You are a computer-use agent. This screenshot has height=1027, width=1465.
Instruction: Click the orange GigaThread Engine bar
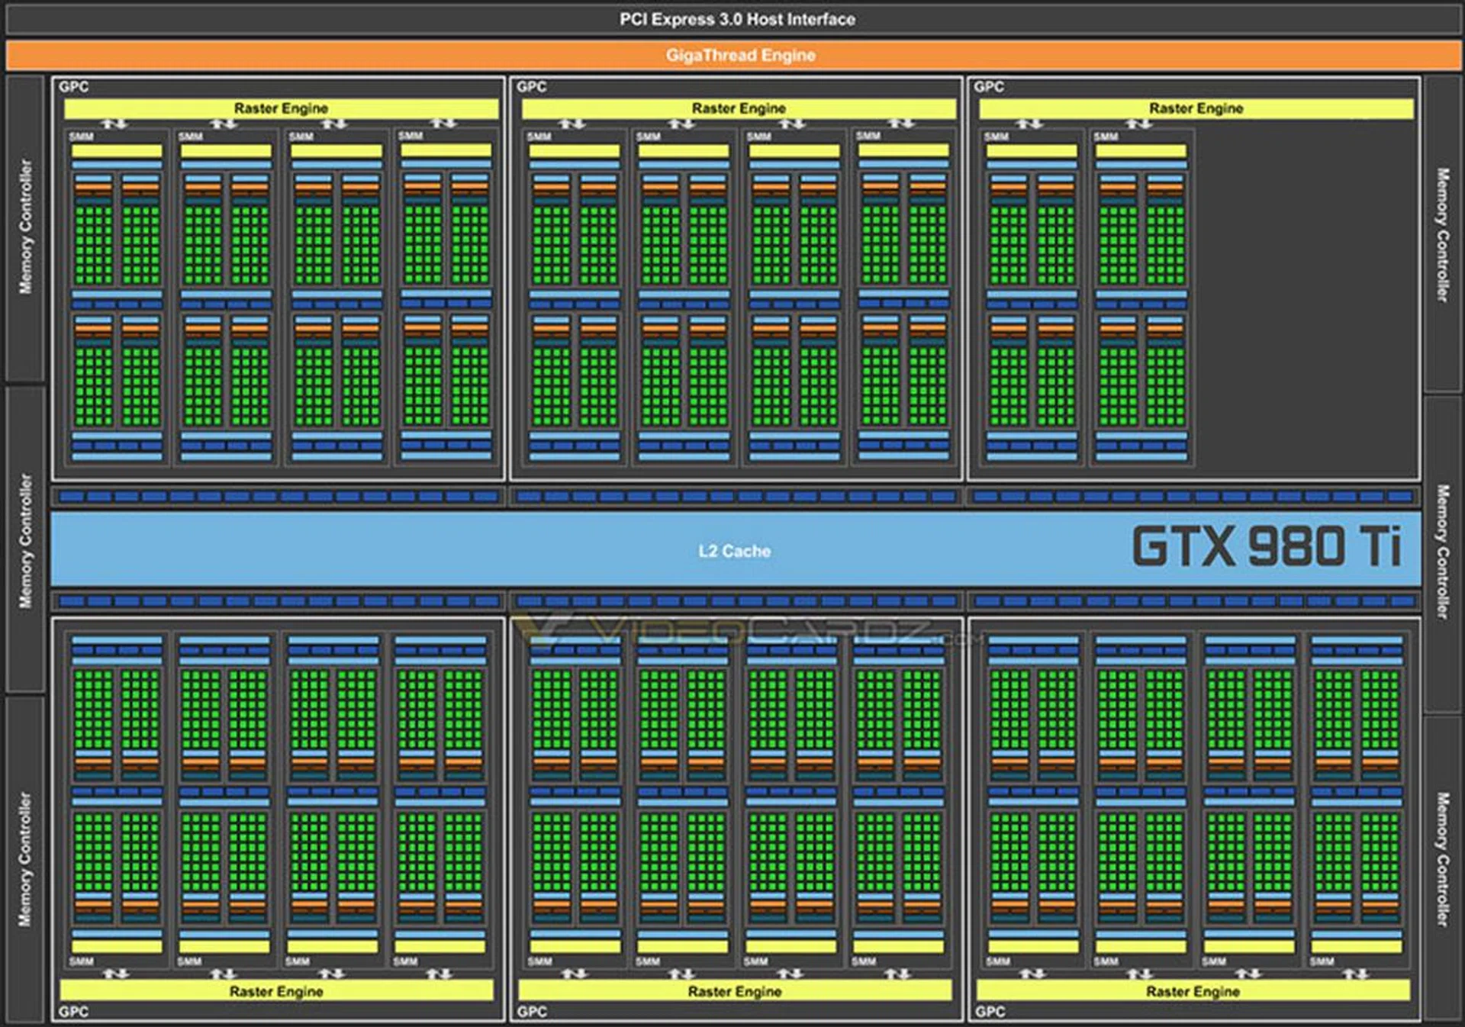click(x=739, y=55)
